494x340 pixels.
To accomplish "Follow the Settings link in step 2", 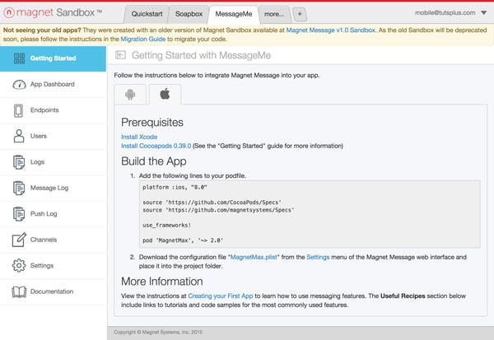I will tap(318, 257).
